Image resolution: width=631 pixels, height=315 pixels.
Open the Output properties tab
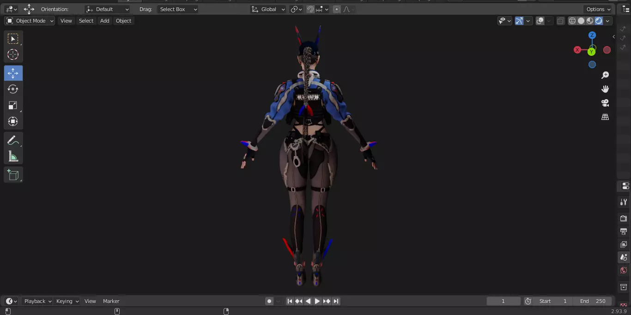624,231
